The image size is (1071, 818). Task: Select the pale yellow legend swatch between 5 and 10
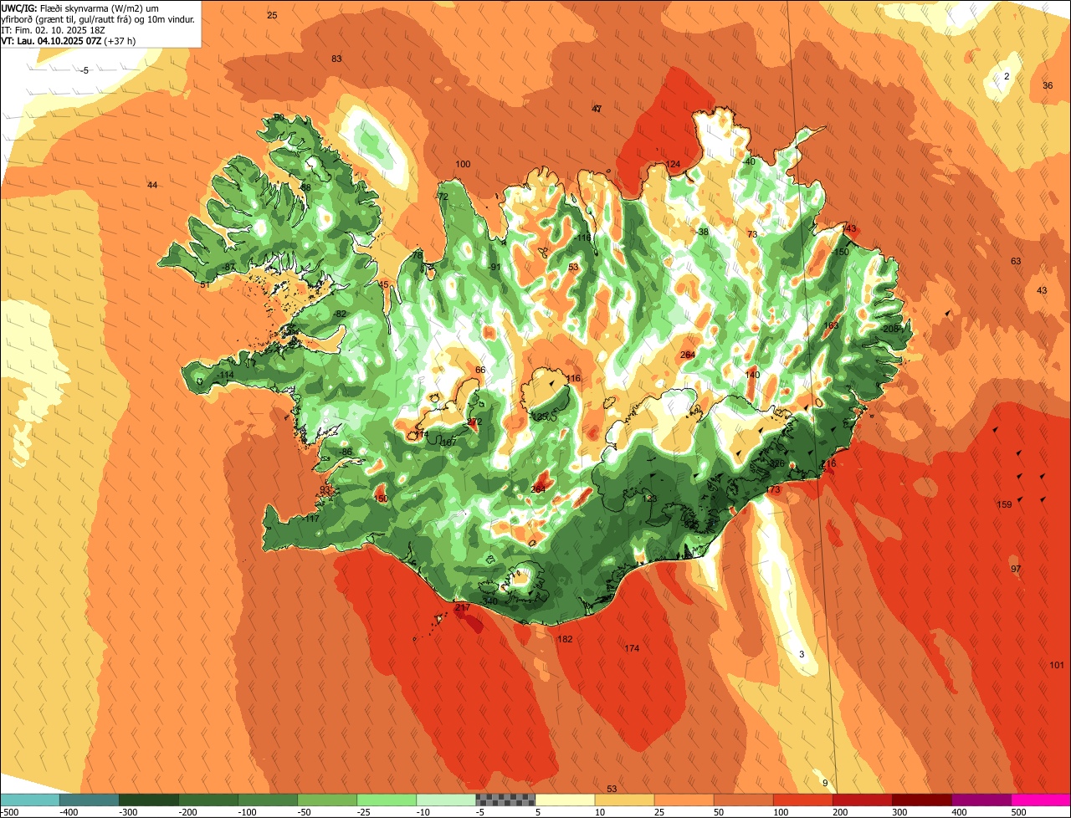click(x=565, y=800)
